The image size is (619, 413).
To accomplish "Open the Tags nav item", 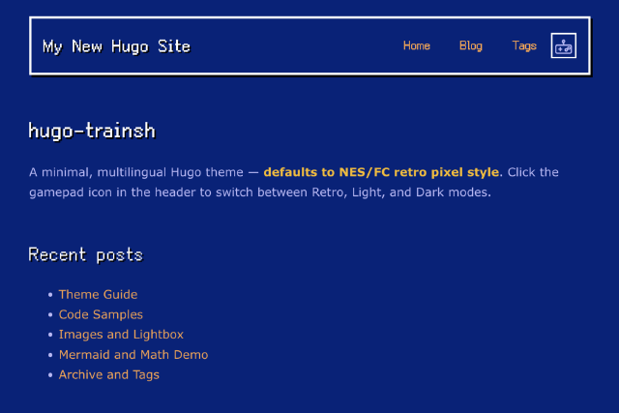I will [524, 45].
